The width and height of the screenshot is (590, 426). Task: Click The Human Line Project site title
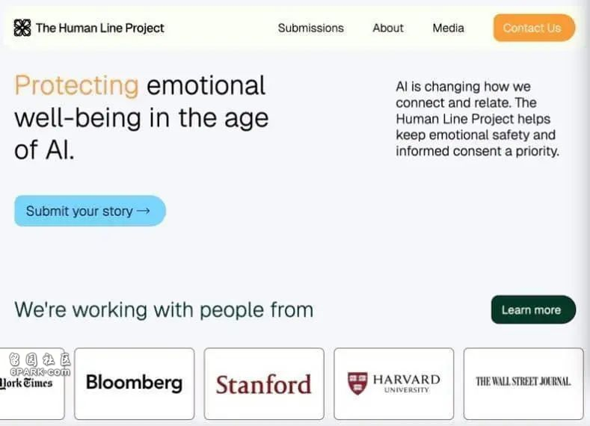[100, 28]
